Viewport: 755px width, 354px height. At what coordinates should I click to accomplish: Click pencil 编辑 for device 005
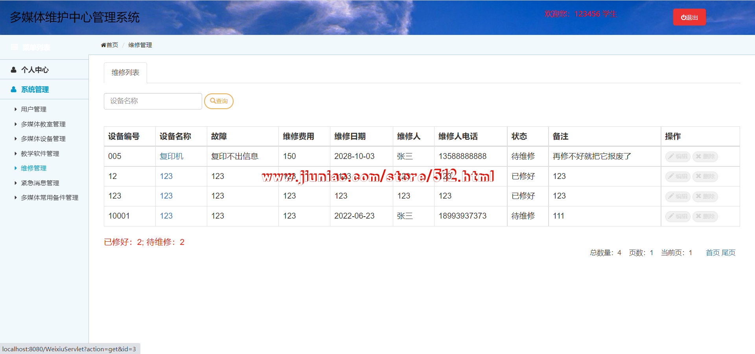(678, 157)
